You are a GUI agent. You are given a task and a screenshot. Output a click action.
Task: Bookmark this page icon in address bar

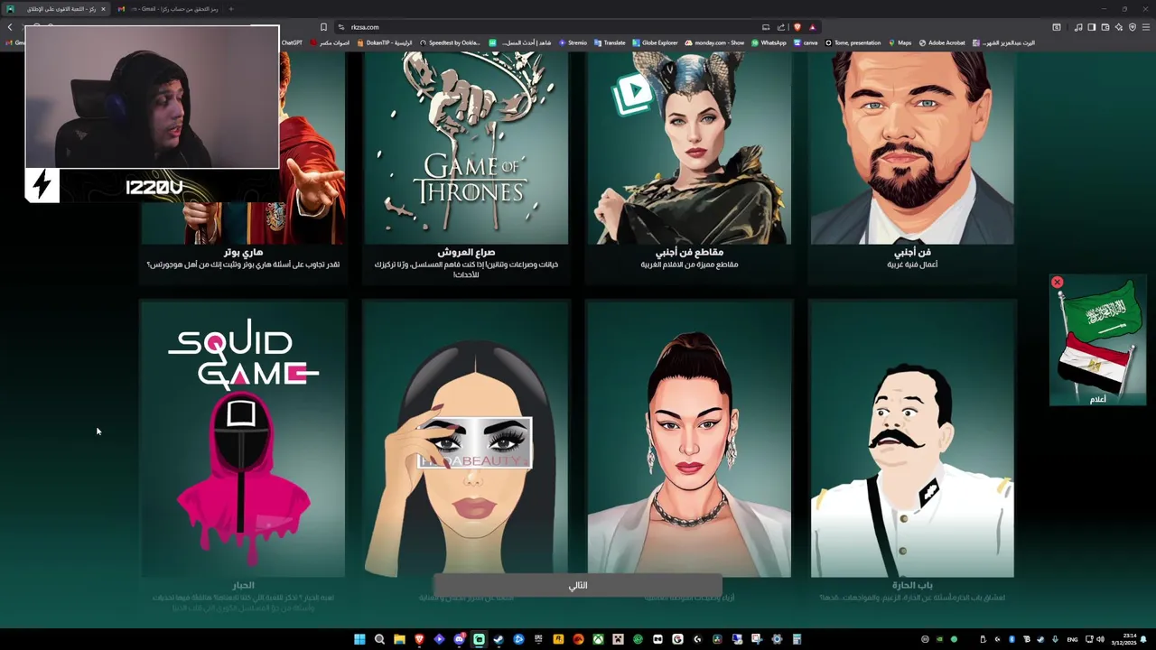(x=323, y=27)
